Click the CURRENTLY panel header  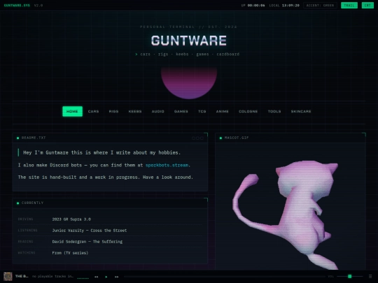110,203
